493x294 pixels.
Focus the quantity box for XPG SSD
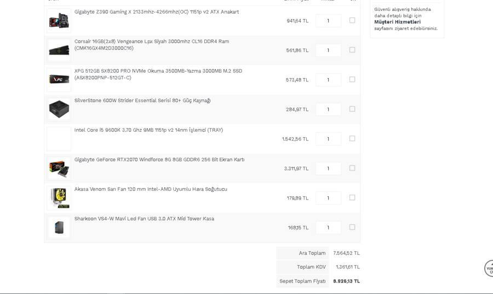(328, 80)
